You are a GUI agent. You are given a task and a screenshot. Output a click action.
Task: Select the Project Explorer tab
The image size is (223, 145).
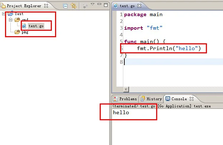(x=24, y=6)
